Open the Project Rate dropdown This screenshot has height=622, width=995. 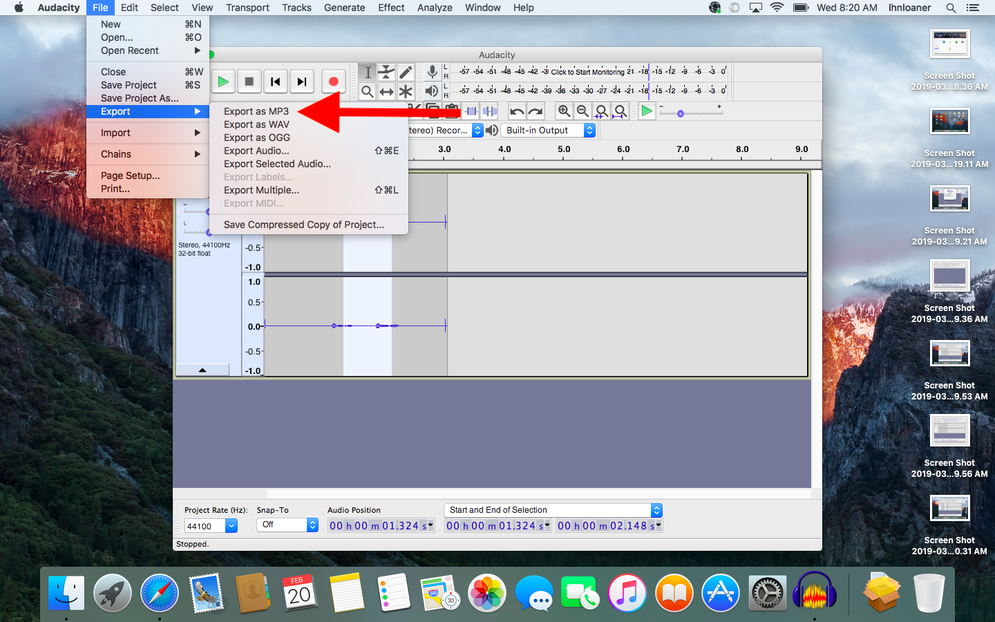pyautogui.click(x=231, y=526)
